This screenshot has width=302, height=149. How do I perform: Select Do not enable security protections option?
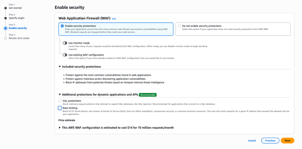click(179, 26)
